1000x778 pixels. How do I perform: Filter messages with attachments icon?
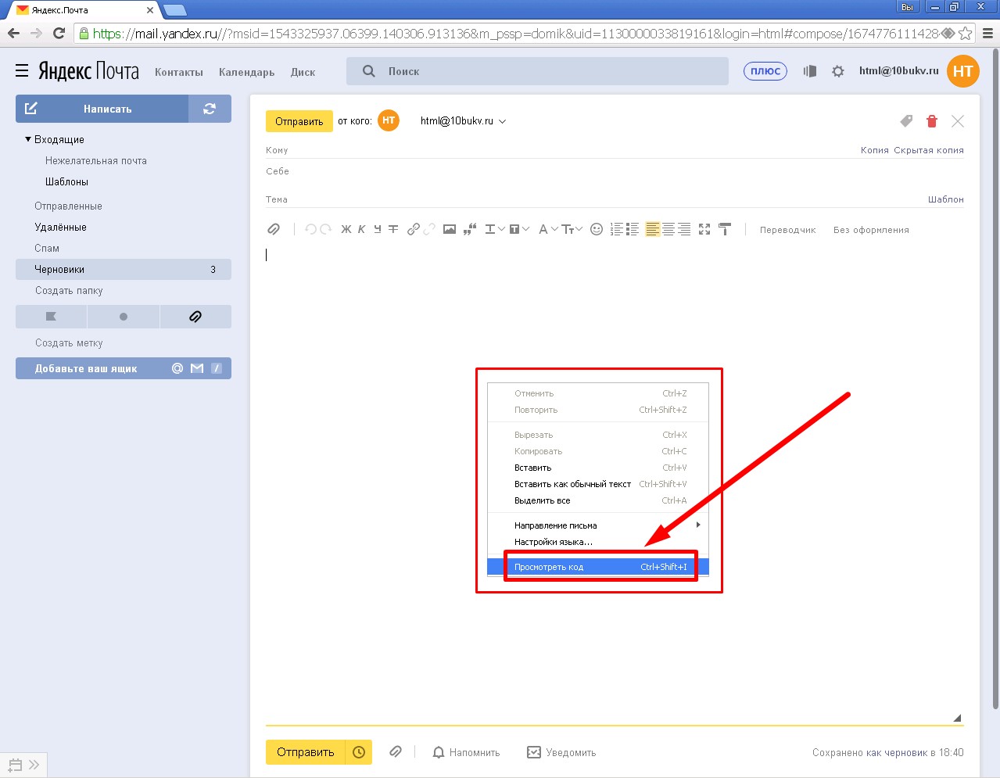click(x=195, y=317)
